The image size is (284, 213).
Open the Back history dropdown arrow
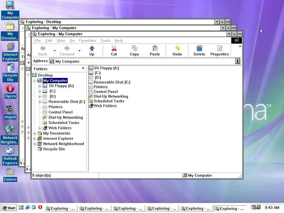coord(55,51)
